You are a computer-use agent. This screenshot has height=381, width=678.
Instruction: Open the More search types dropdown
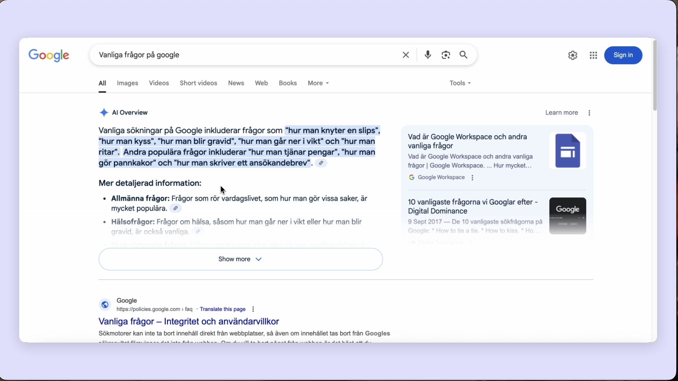coord(318,83)
